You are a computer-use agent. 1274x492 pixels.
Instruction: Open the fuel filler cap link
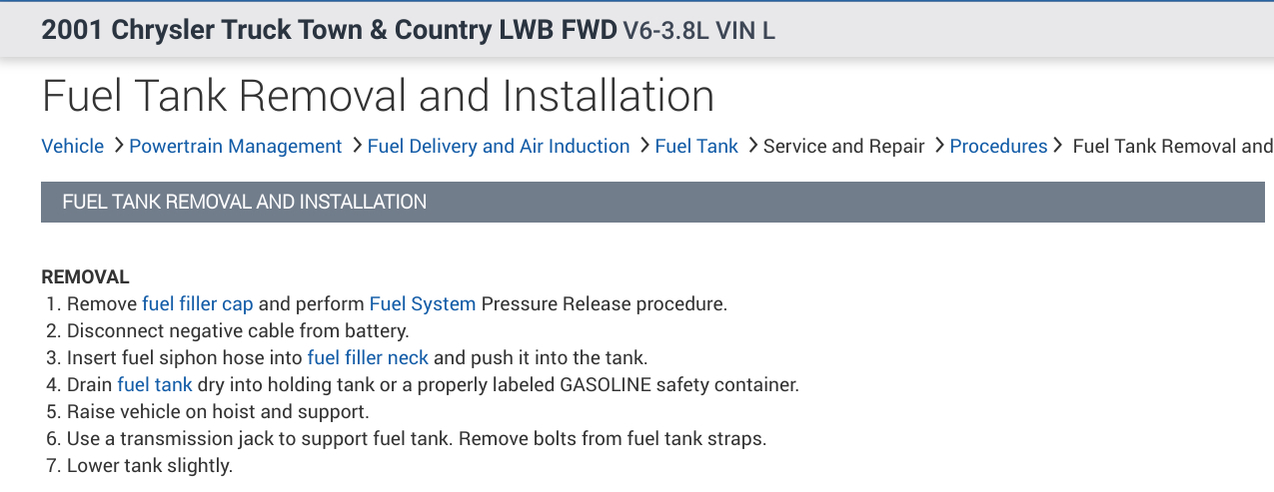click(197, 303)
